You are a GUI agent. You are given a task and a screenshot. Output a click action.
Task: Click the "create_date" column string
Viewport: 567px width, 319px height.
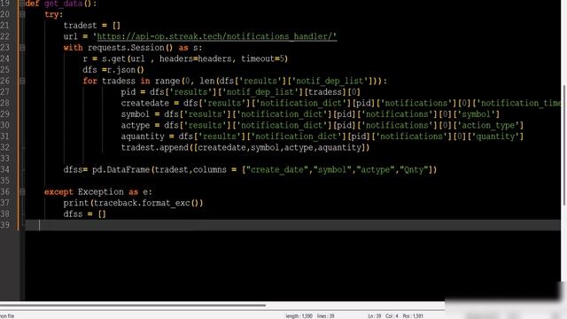277,169
